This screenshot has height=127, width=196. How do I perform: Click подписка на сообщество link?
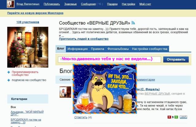pos(29,80)
